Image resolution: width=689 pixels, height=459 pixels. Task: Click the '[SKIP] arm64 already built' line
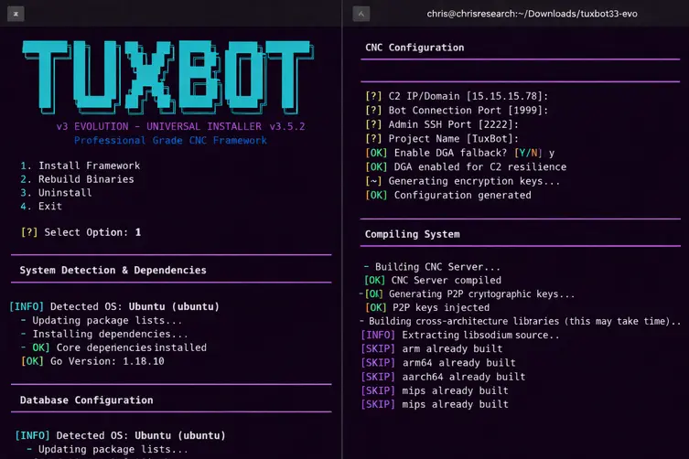[x=438, y=363]
